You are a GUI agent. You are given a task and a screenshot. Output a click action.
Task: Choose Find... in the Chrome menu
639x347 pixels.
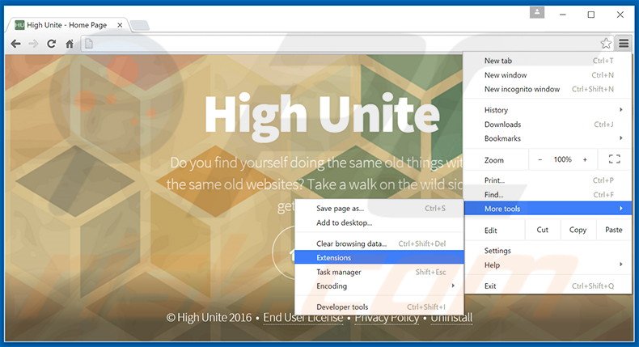point(548,194)
